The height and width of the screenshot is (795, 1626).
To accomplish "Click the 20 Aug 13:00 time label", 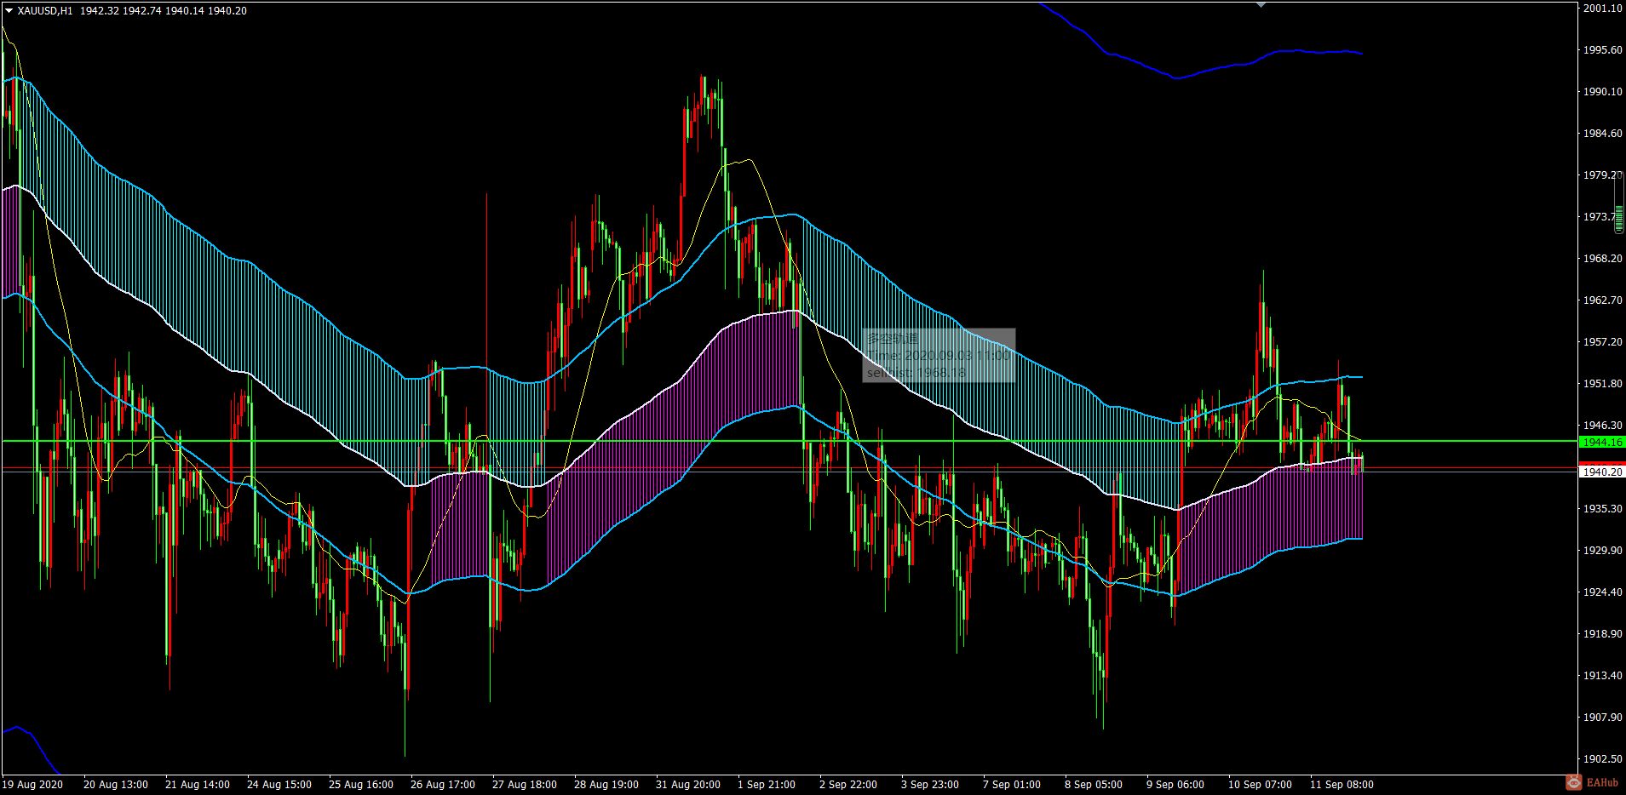I will click(116, 785).
